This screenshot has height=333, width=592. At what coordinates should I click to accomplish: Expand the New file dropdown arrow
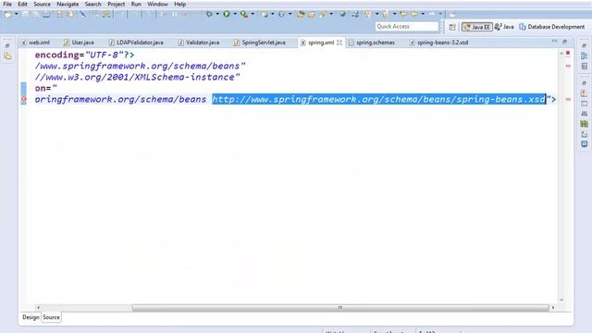pyautogui.click(x=17, y=15)
